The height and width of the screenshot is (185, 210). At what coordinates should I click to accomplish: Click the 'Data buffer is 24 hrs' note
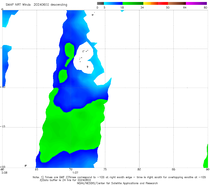pos(65,180)
